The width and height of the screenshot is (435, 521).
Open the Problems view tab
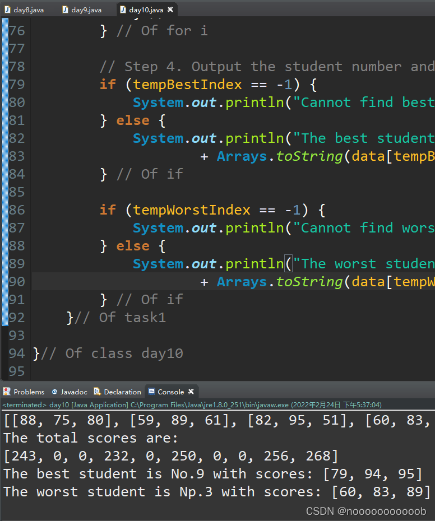pyautogui.click(x=24, y=392)
